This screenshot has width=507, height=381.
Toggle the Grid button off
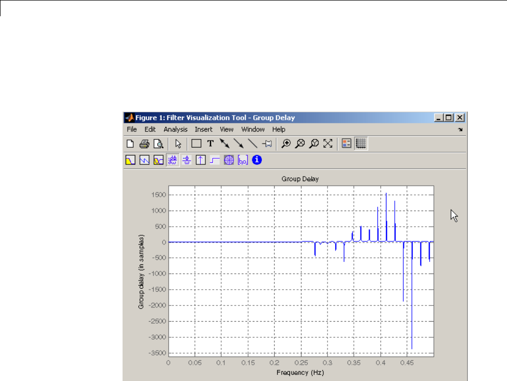pos(361,144)
